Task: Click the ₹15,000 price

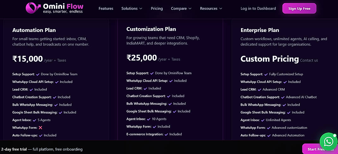Action: tap(27, 59)
